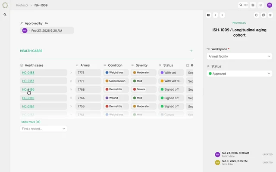The height and width of the screenshot is (172, 276).
Task: Click the UPDATED entry by Robin Mace
Action: coord(244,154)
